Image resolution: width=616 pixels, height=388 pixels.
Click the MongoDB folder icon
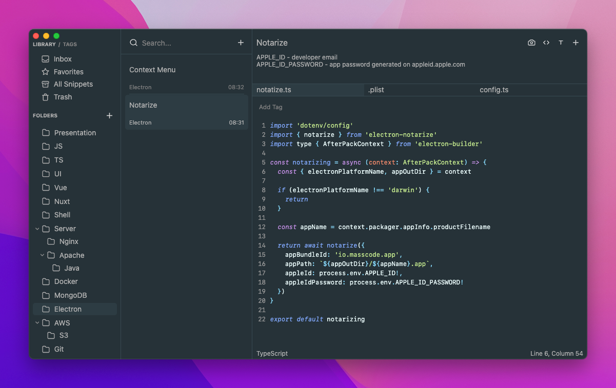[46, 295]
